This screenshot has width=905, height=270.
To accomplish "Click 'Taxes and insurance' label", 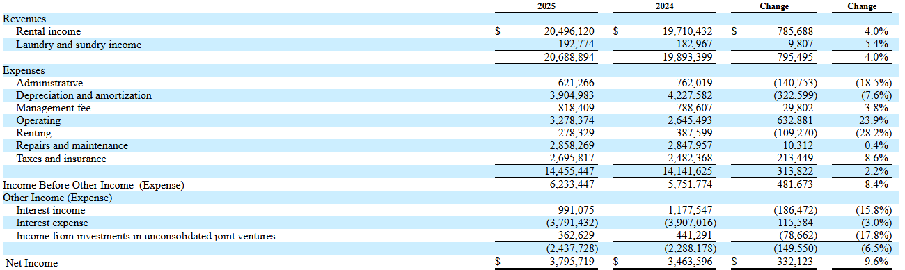I will pos(61,159).
